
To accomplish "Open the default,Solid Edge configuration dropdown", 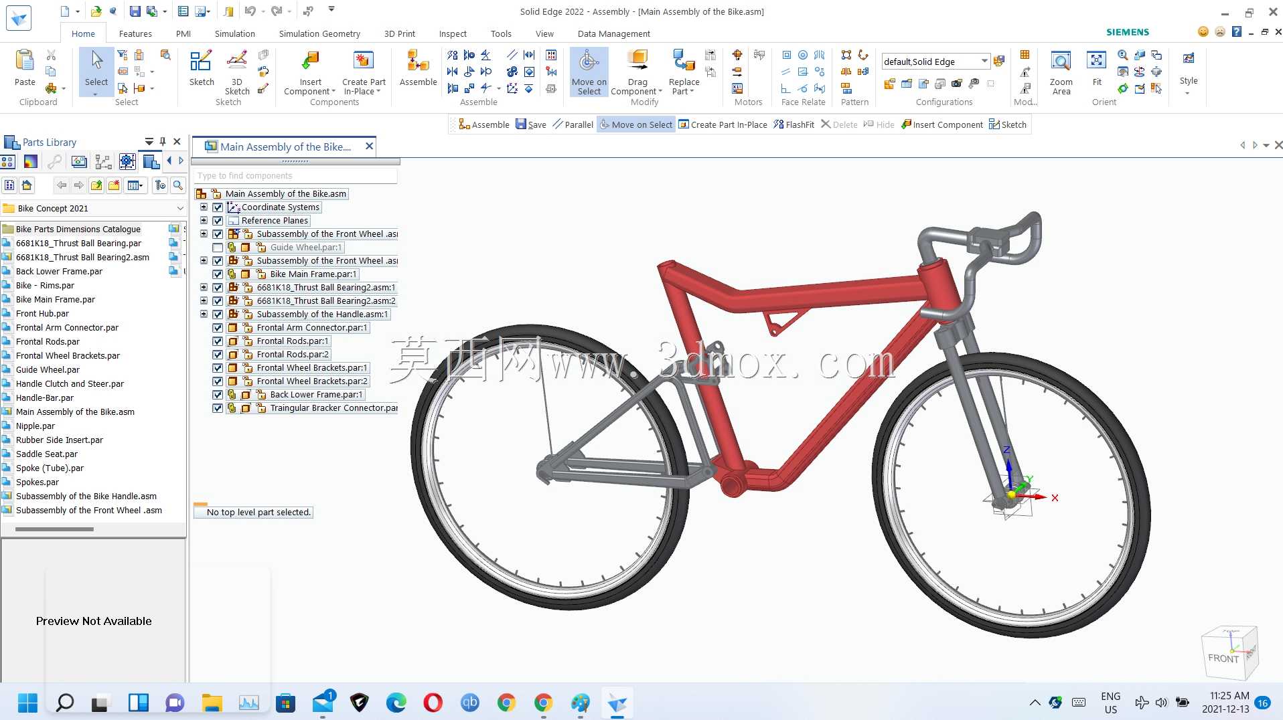I will (984, 62).
